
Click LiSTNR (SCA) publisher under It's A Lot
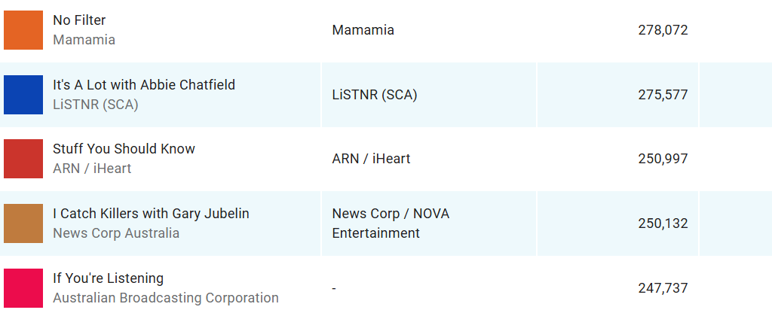[96, 105]
